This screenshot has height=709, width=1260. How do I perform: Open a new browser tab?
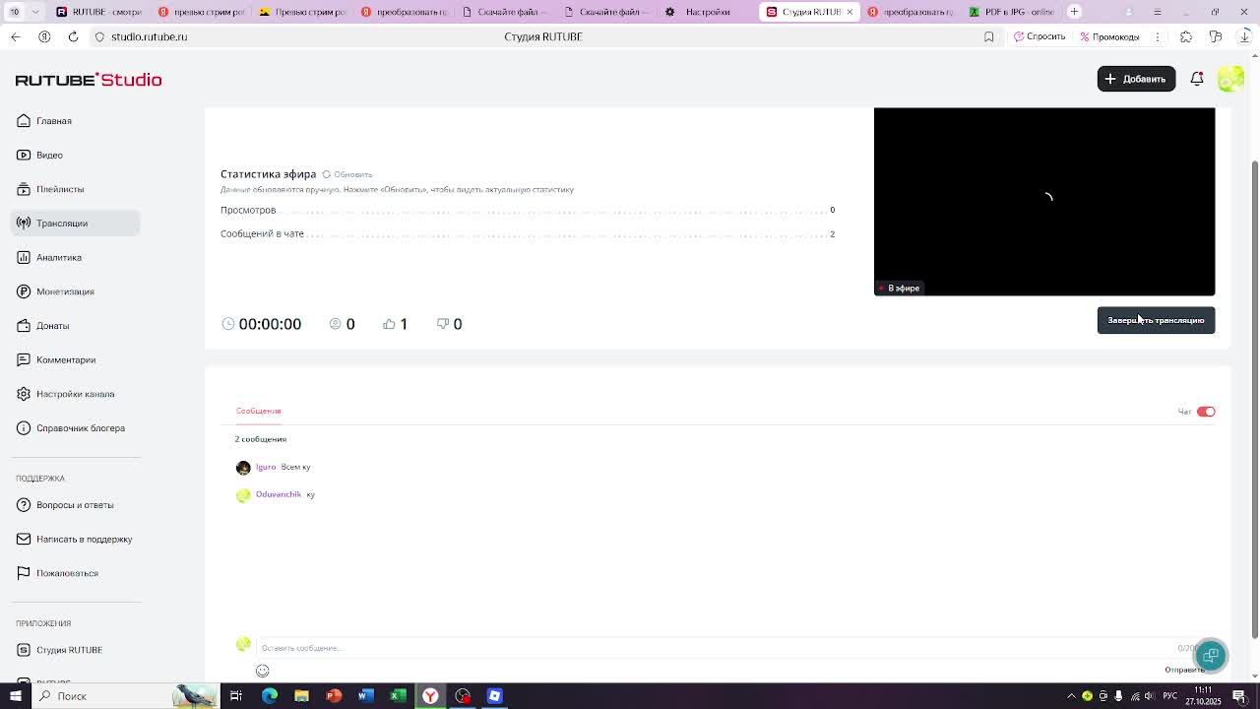[x=1074, y=12]
